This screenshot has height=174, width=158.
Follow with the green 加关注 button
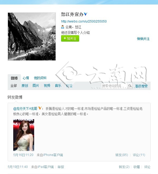tap(70, 38)
